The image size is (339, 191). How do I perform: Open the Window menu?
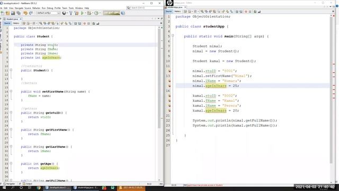tap(79, 8)
